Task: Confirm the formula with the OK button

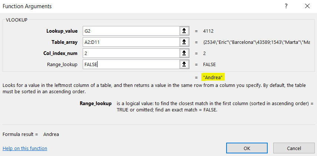Action: [247, 148]
